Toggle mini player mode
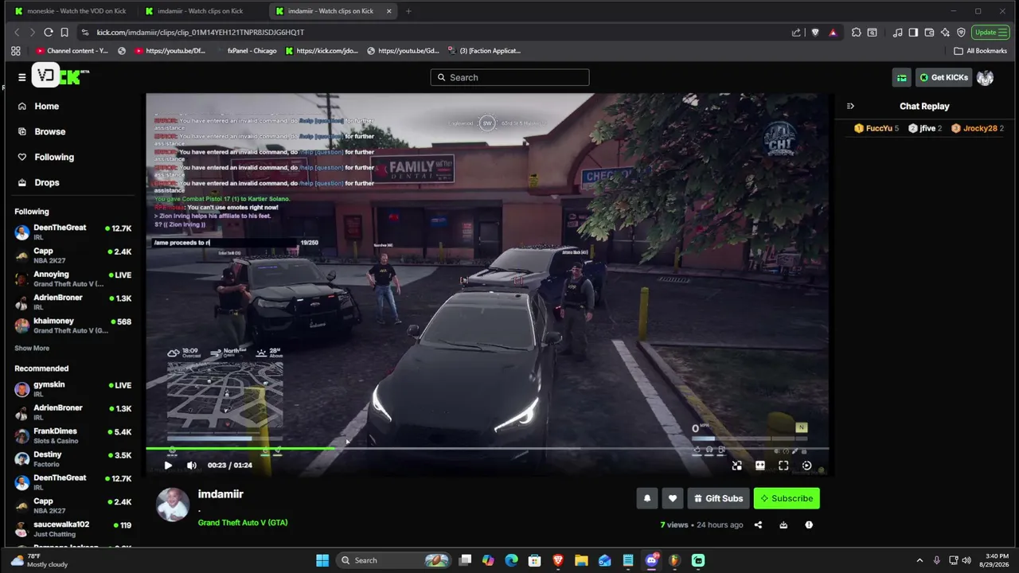 tap(736, 466)
